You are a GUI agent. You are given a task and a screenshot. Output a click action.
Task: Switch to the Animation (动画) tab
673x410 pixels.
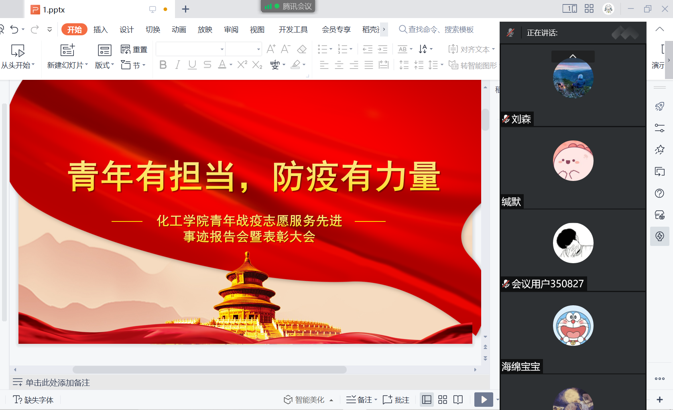[x=179, y=30]
